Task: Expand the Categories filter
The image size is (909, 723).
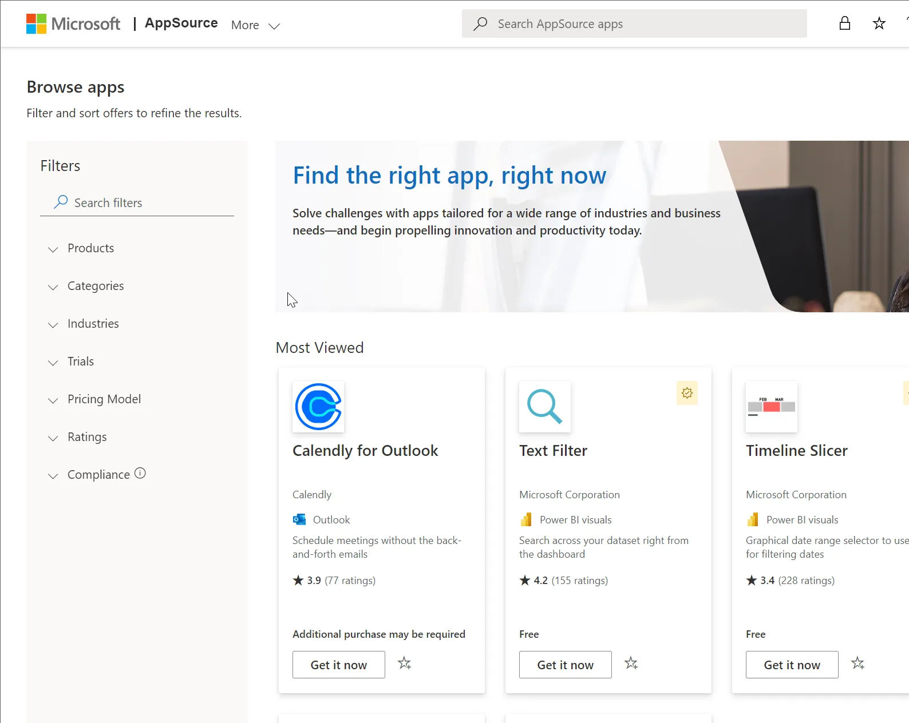Action: point(86,286)
